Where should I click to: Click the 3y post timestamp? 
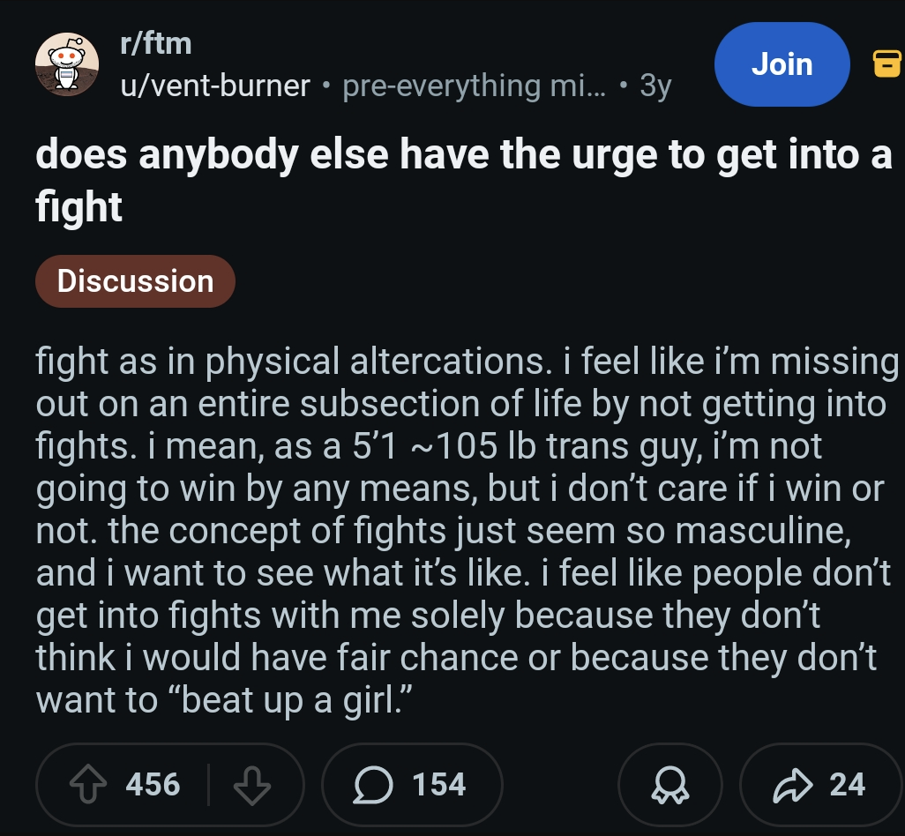(x=655, y=86)
